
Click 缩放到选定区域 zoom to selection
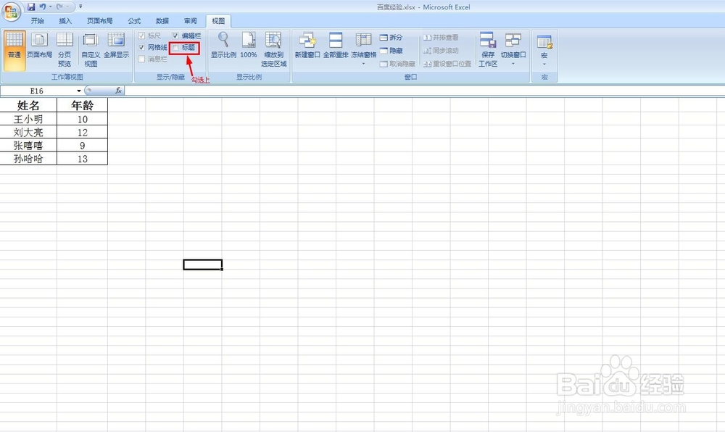pyautogui.click(x=274, y=50)
